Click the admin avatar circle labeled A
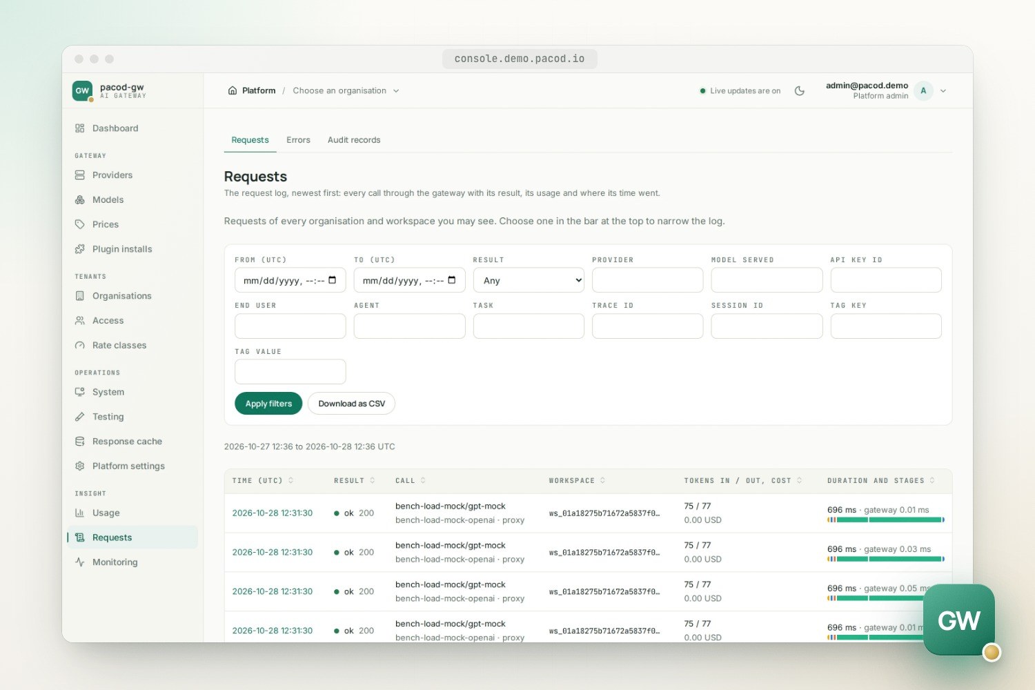Screen dimensions: 1035x690 click(923, 90)
